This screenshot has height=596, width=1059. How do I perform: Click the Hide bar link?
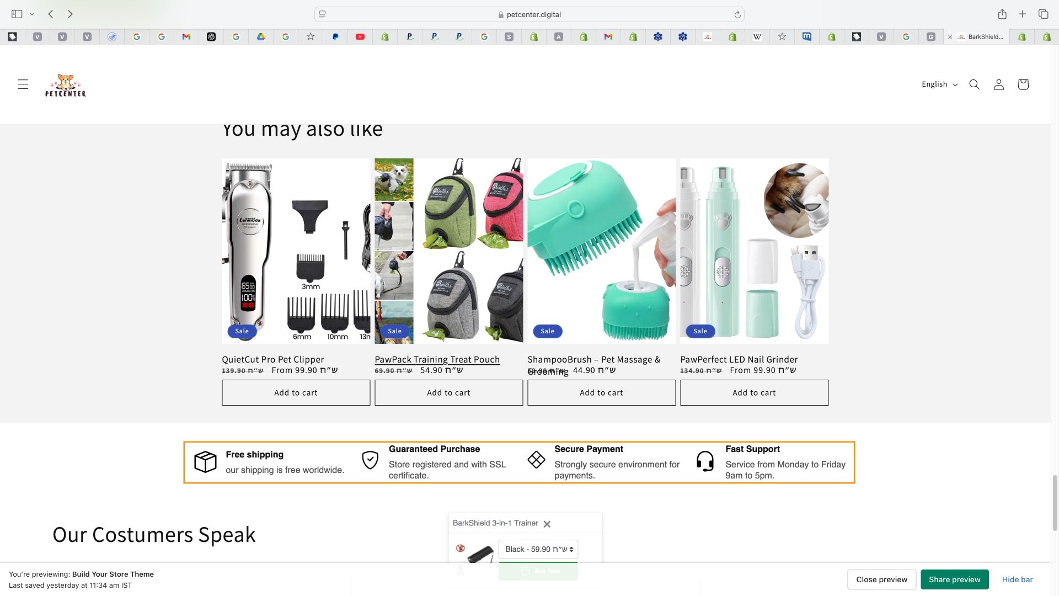(x=1017, y=579)
